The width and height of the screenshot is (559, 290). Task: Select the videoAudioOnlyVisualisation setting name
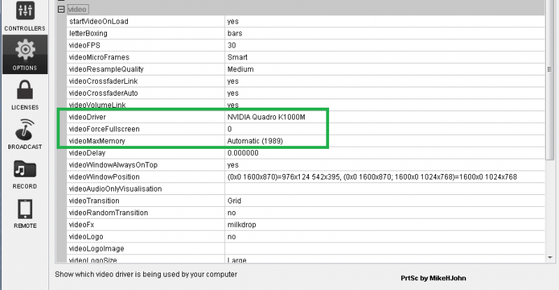[x=115, y=189]
